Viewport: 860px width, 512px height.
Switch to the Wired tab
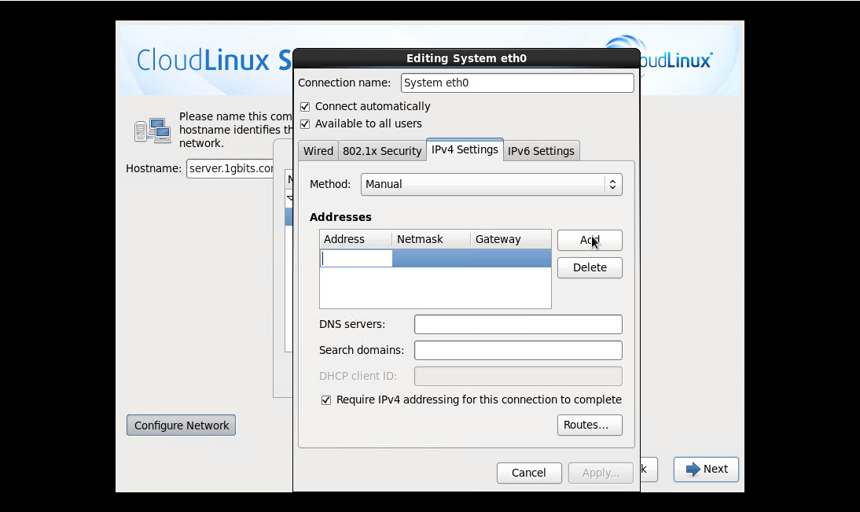tap(318, 151)
